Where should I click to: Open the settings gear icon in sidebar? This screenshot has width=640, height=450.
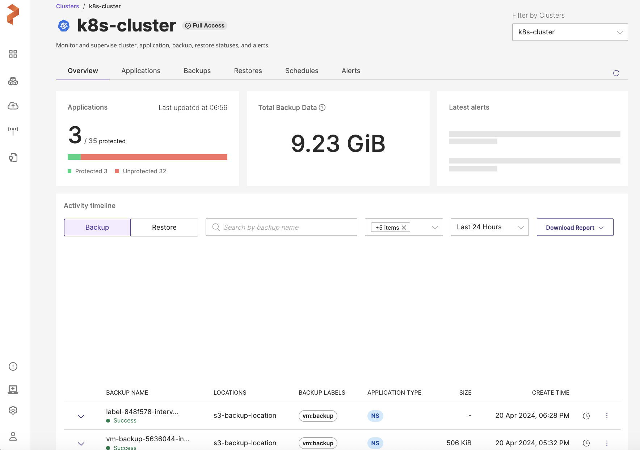(x=13, y=410)
